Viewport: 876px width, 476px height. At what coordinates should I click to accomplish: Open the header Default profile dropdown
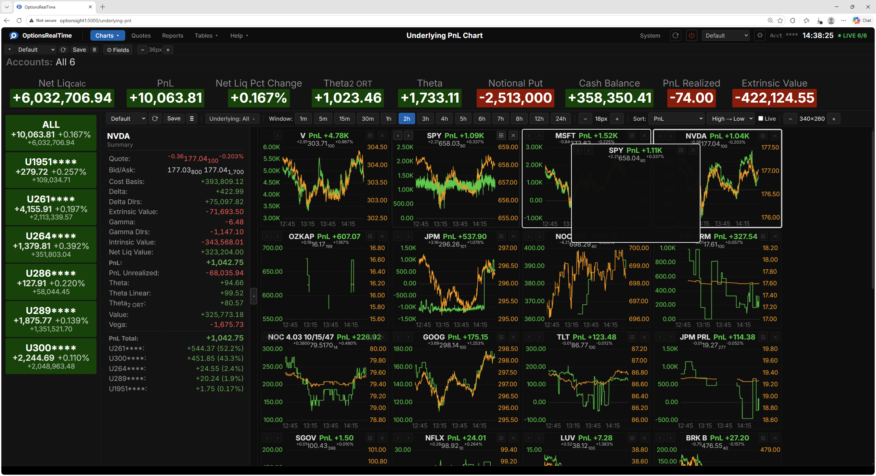point(725,36)
